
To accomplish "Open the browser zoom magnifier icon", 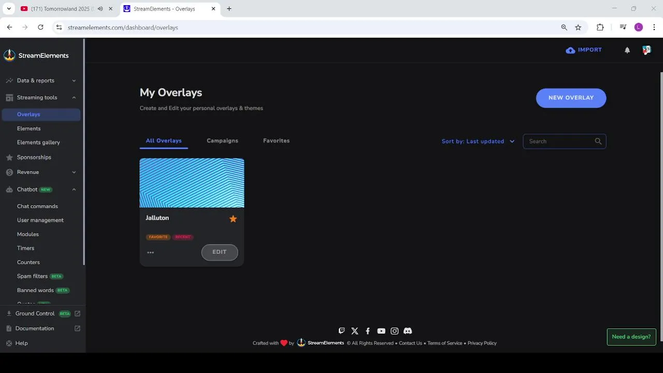I will coord(564,27).
